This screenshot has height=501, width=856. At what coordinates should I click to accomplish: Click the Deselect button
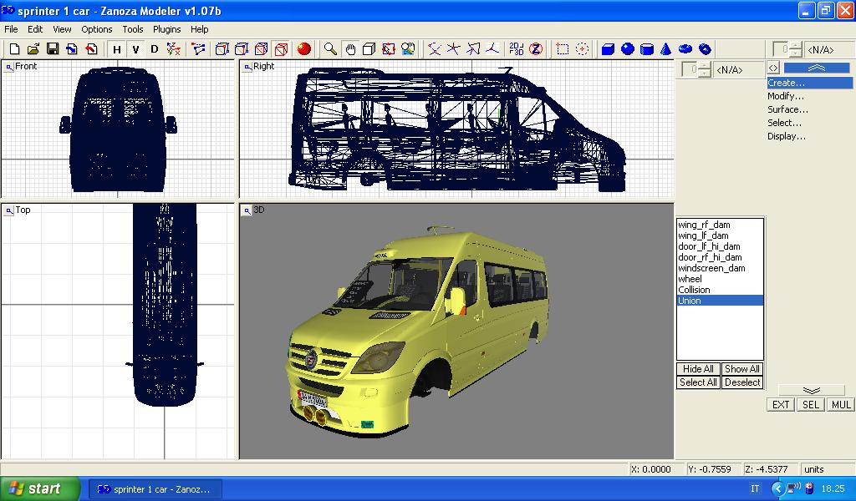[x=742, y=382]
